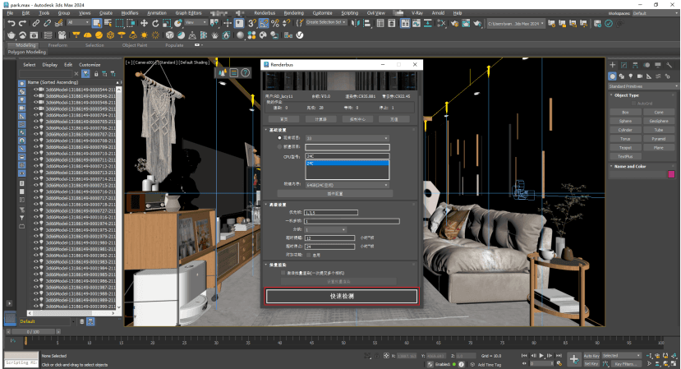Screen dimensions: 681x369
Task: Open the Create Selection Set dropdown
Action: click(326, 23)
